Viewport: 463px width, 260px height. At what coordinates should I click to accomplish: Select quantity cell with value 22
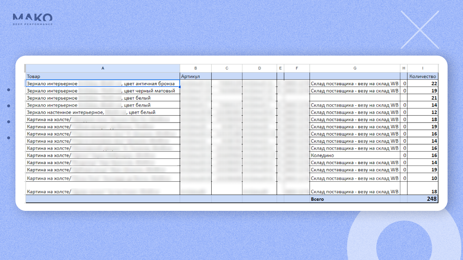point(422,83)
